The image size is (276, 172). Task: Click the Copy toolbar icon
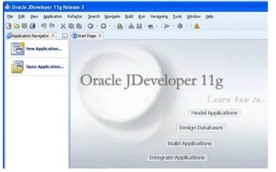click(71, 26)
